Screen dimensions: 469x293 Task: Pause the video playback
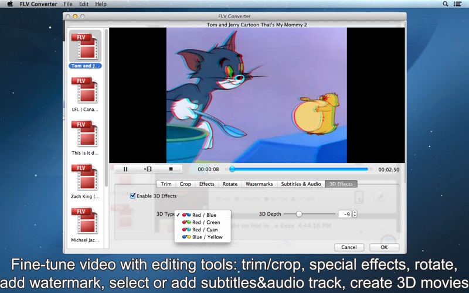pos(125,169)
